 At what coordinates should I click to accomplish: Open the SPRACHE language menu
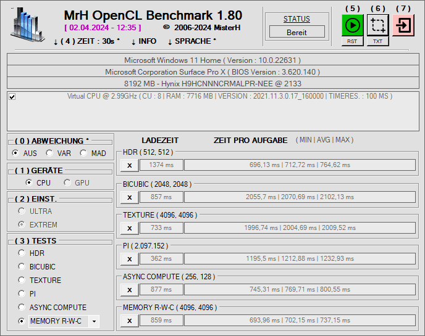point(191,41)
